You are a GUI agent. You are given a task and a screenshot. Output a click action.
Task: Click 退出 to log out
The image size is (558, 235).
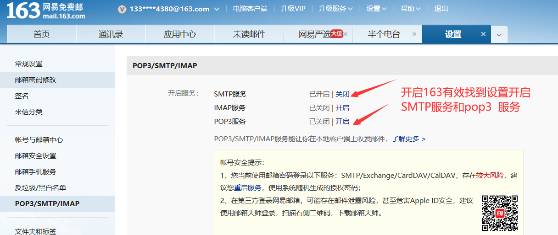point(441,9)
